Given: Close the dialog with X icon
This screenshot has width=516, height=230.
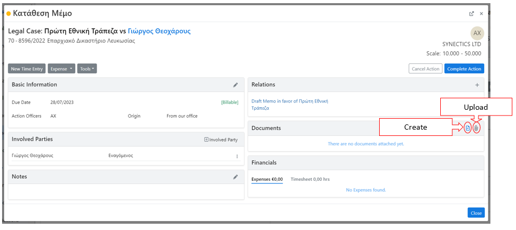Looking at the screenshot, I should [482, 14].
